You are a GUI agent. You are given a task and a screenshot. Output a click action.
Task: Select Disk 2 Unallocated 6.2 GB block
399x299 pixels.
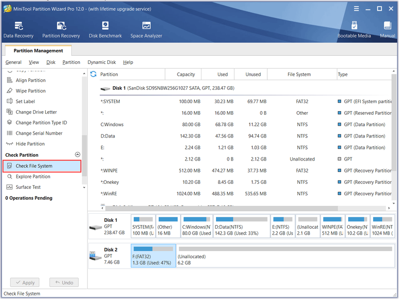pos(285,256)
